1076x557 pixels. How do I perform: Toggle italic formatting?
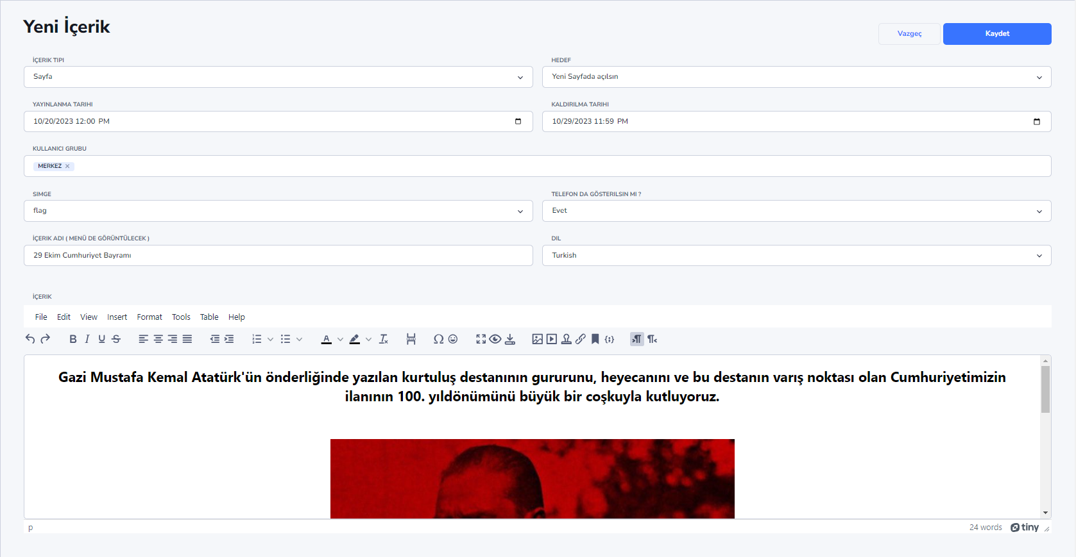87,339
